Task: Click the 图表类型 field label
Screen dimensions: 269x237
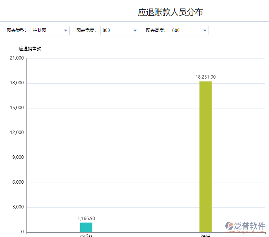Action: tap(16, 31)
